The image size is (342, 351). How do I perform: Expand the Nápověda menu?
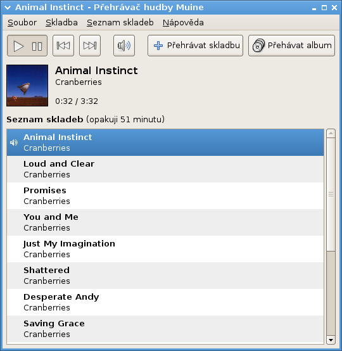183,23
